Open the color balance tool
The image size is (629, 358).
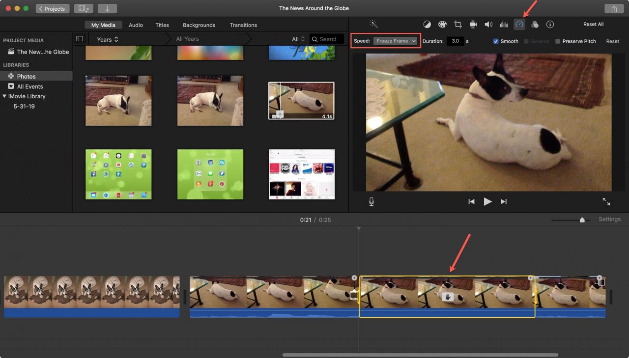coord(427,25)
